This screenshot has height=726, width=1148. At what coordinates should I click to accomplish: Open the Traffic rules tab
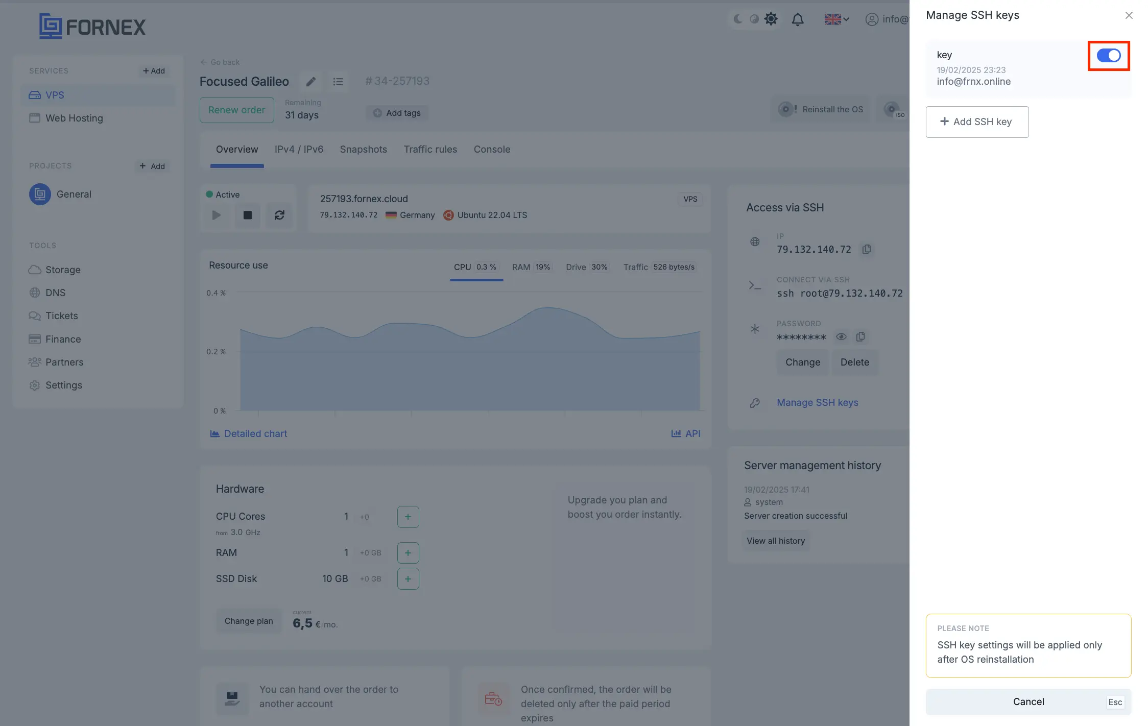tap(430, 149)
